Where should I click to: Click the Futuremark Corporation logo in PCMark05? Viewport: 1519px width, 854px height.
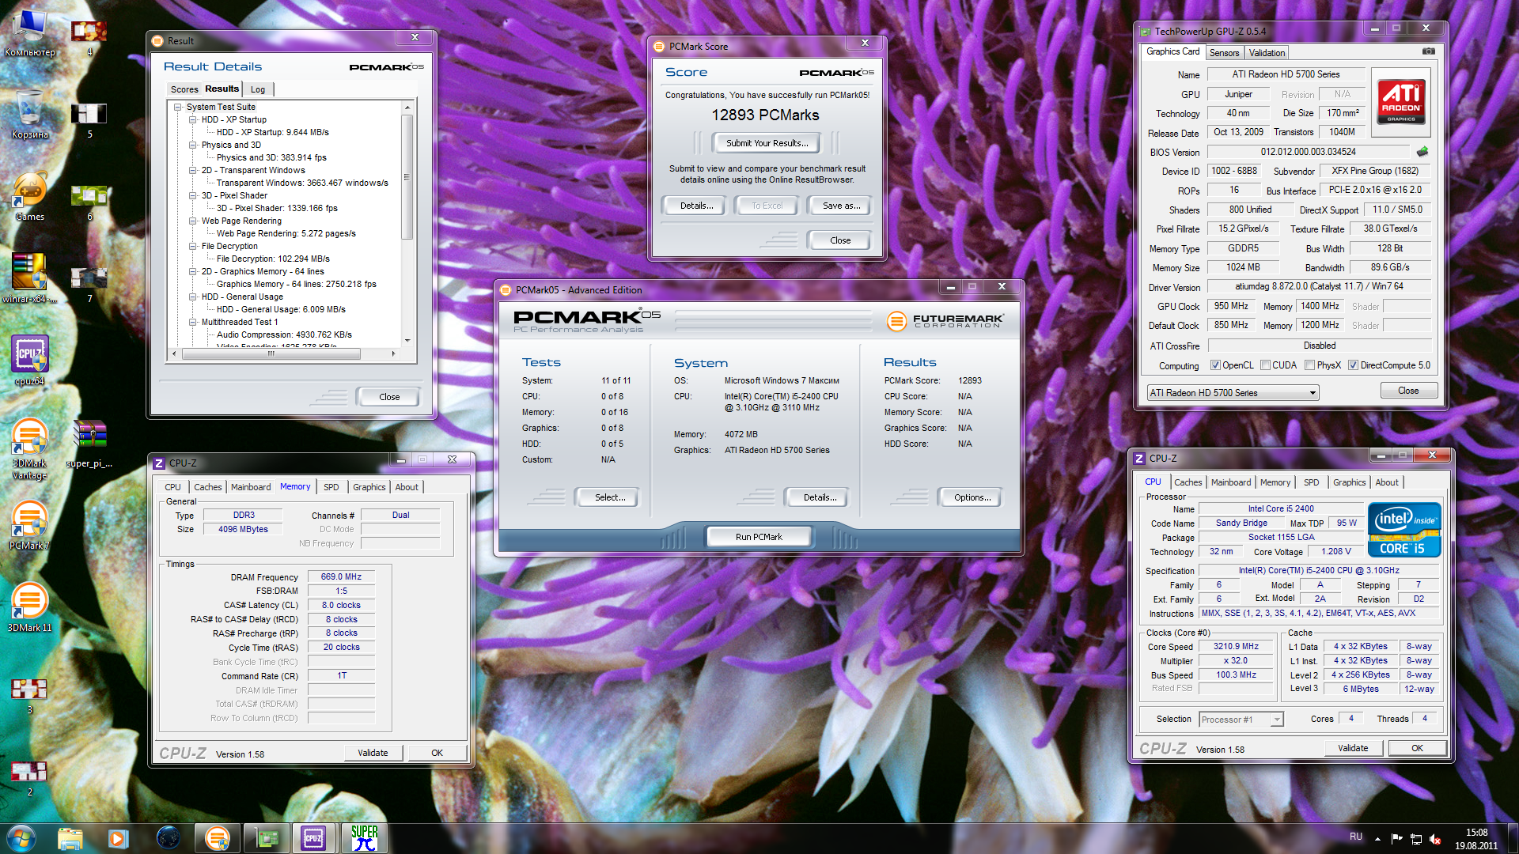945,320
